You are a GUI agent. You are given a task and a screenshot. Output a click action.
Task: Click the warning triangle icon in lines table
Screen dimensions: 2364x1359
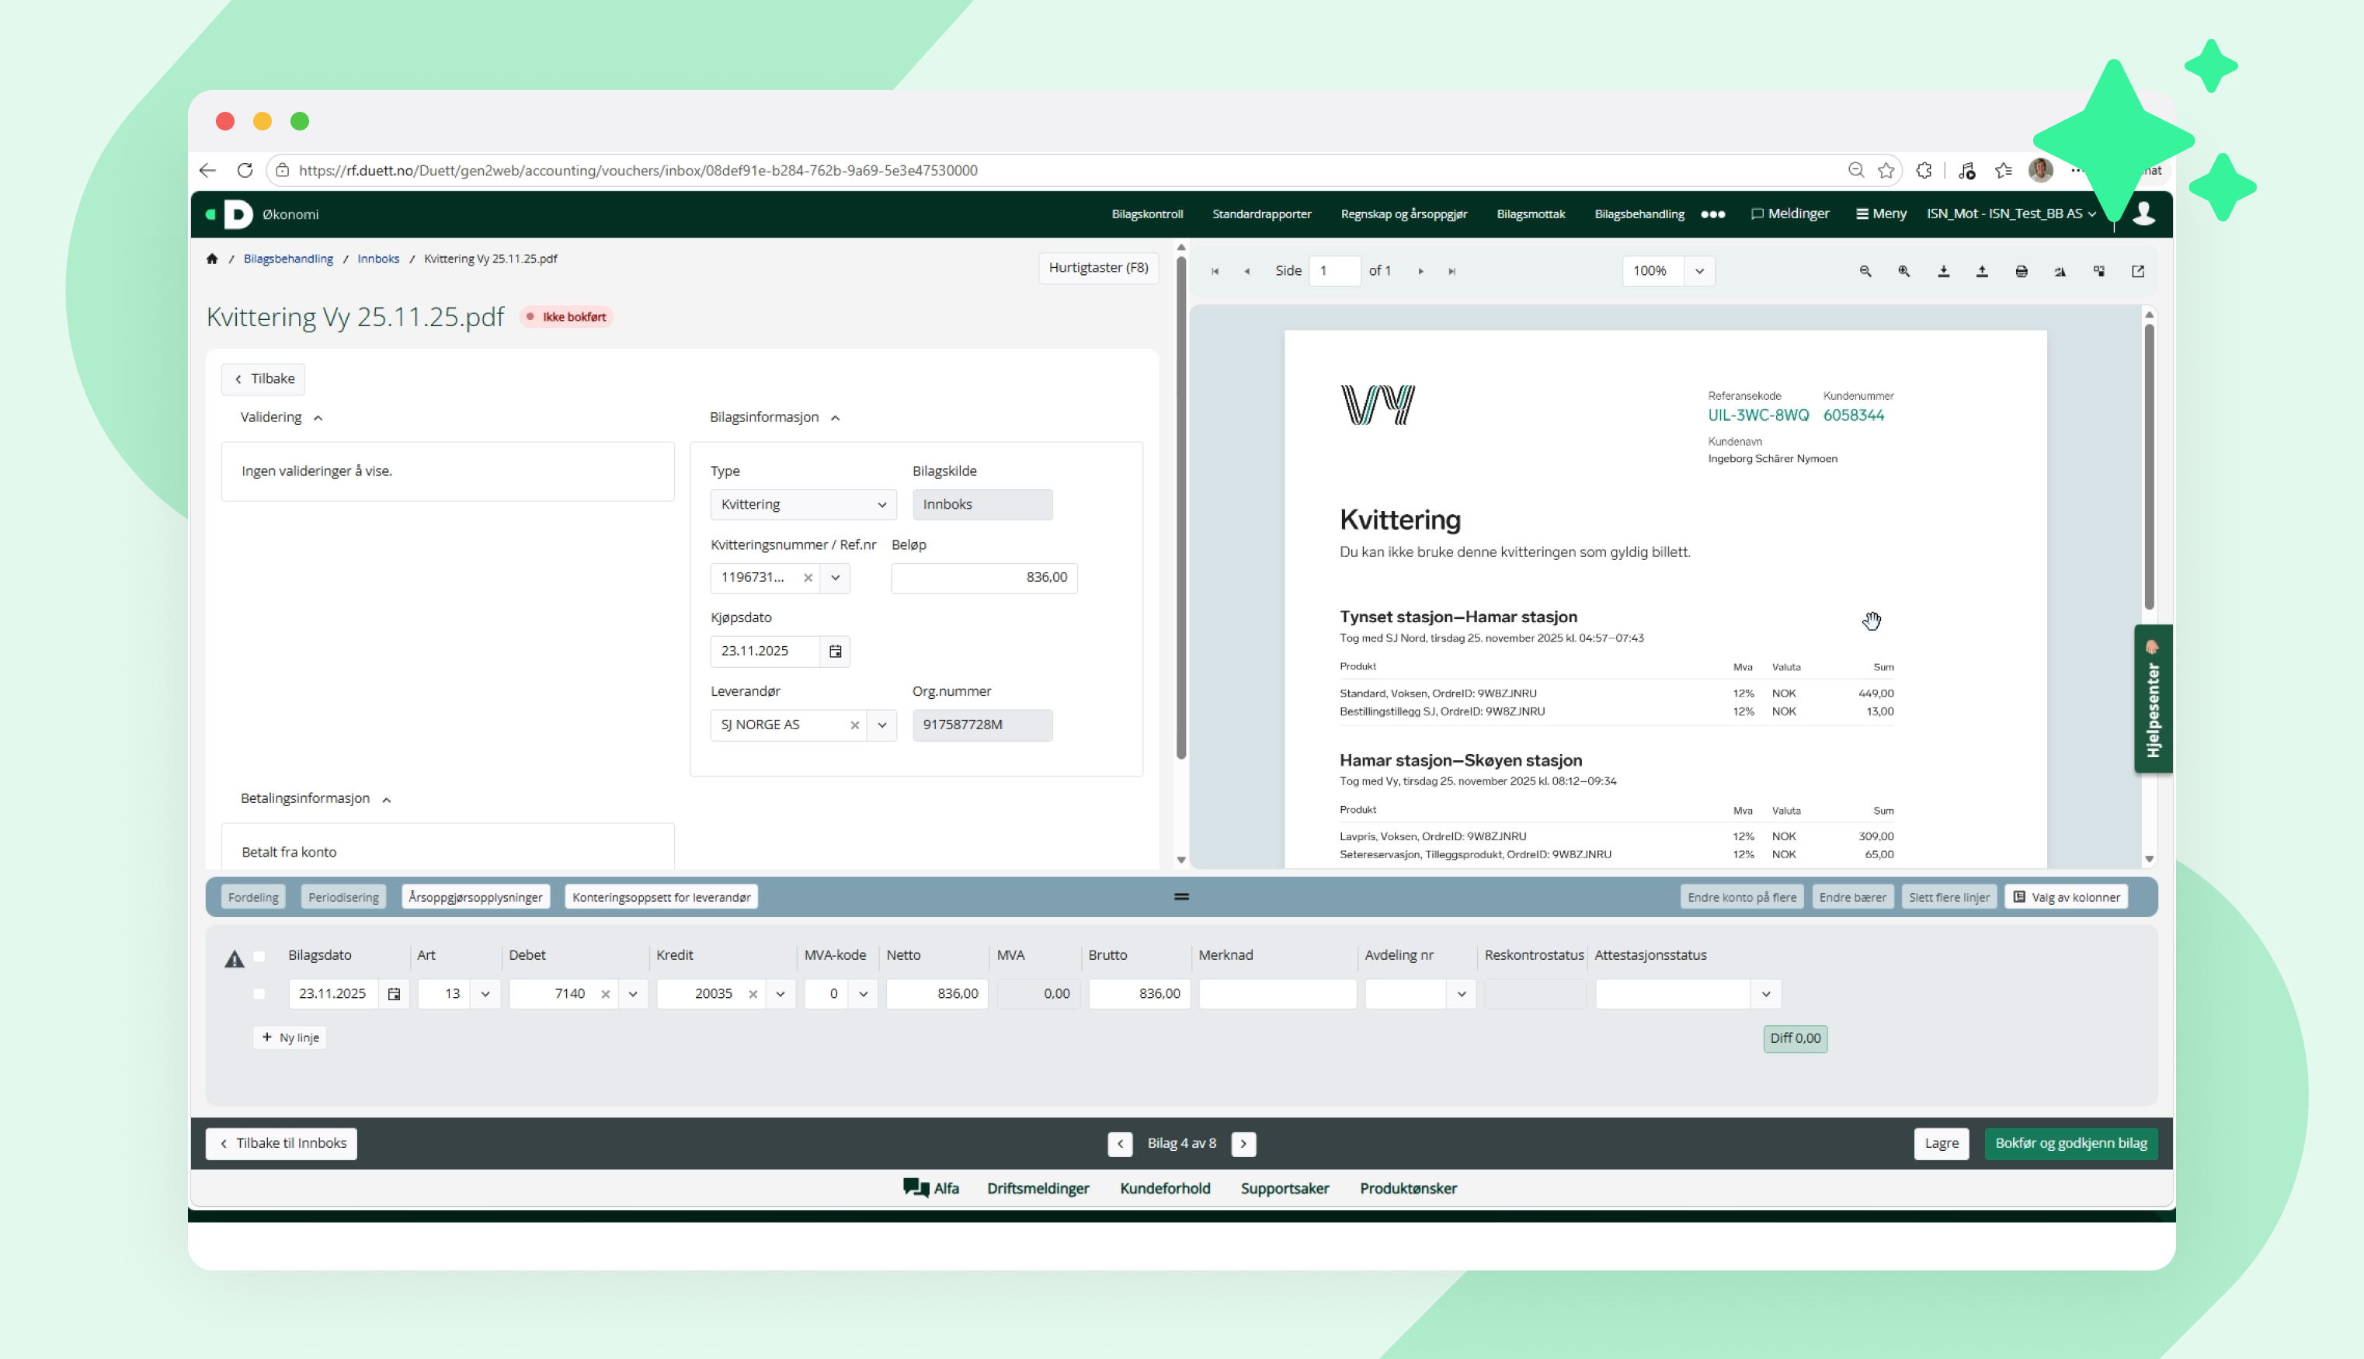[x=235, y=958]
